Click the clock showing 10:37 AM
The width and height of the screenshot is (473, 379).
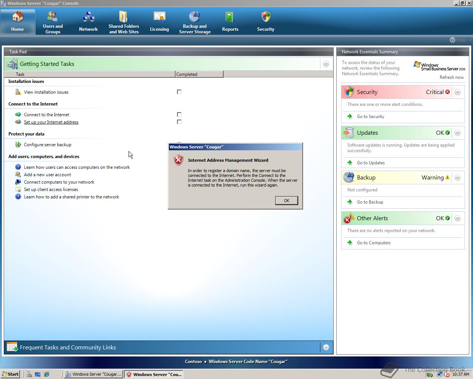460,374
